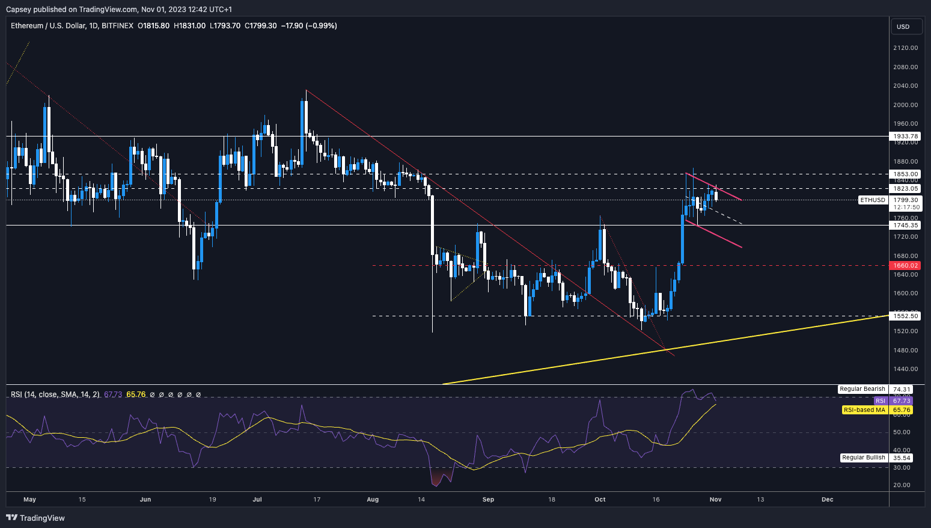Select the USD currency selector at top right
The height and width of the screenshot is (528, 931).
coord(906,26)
